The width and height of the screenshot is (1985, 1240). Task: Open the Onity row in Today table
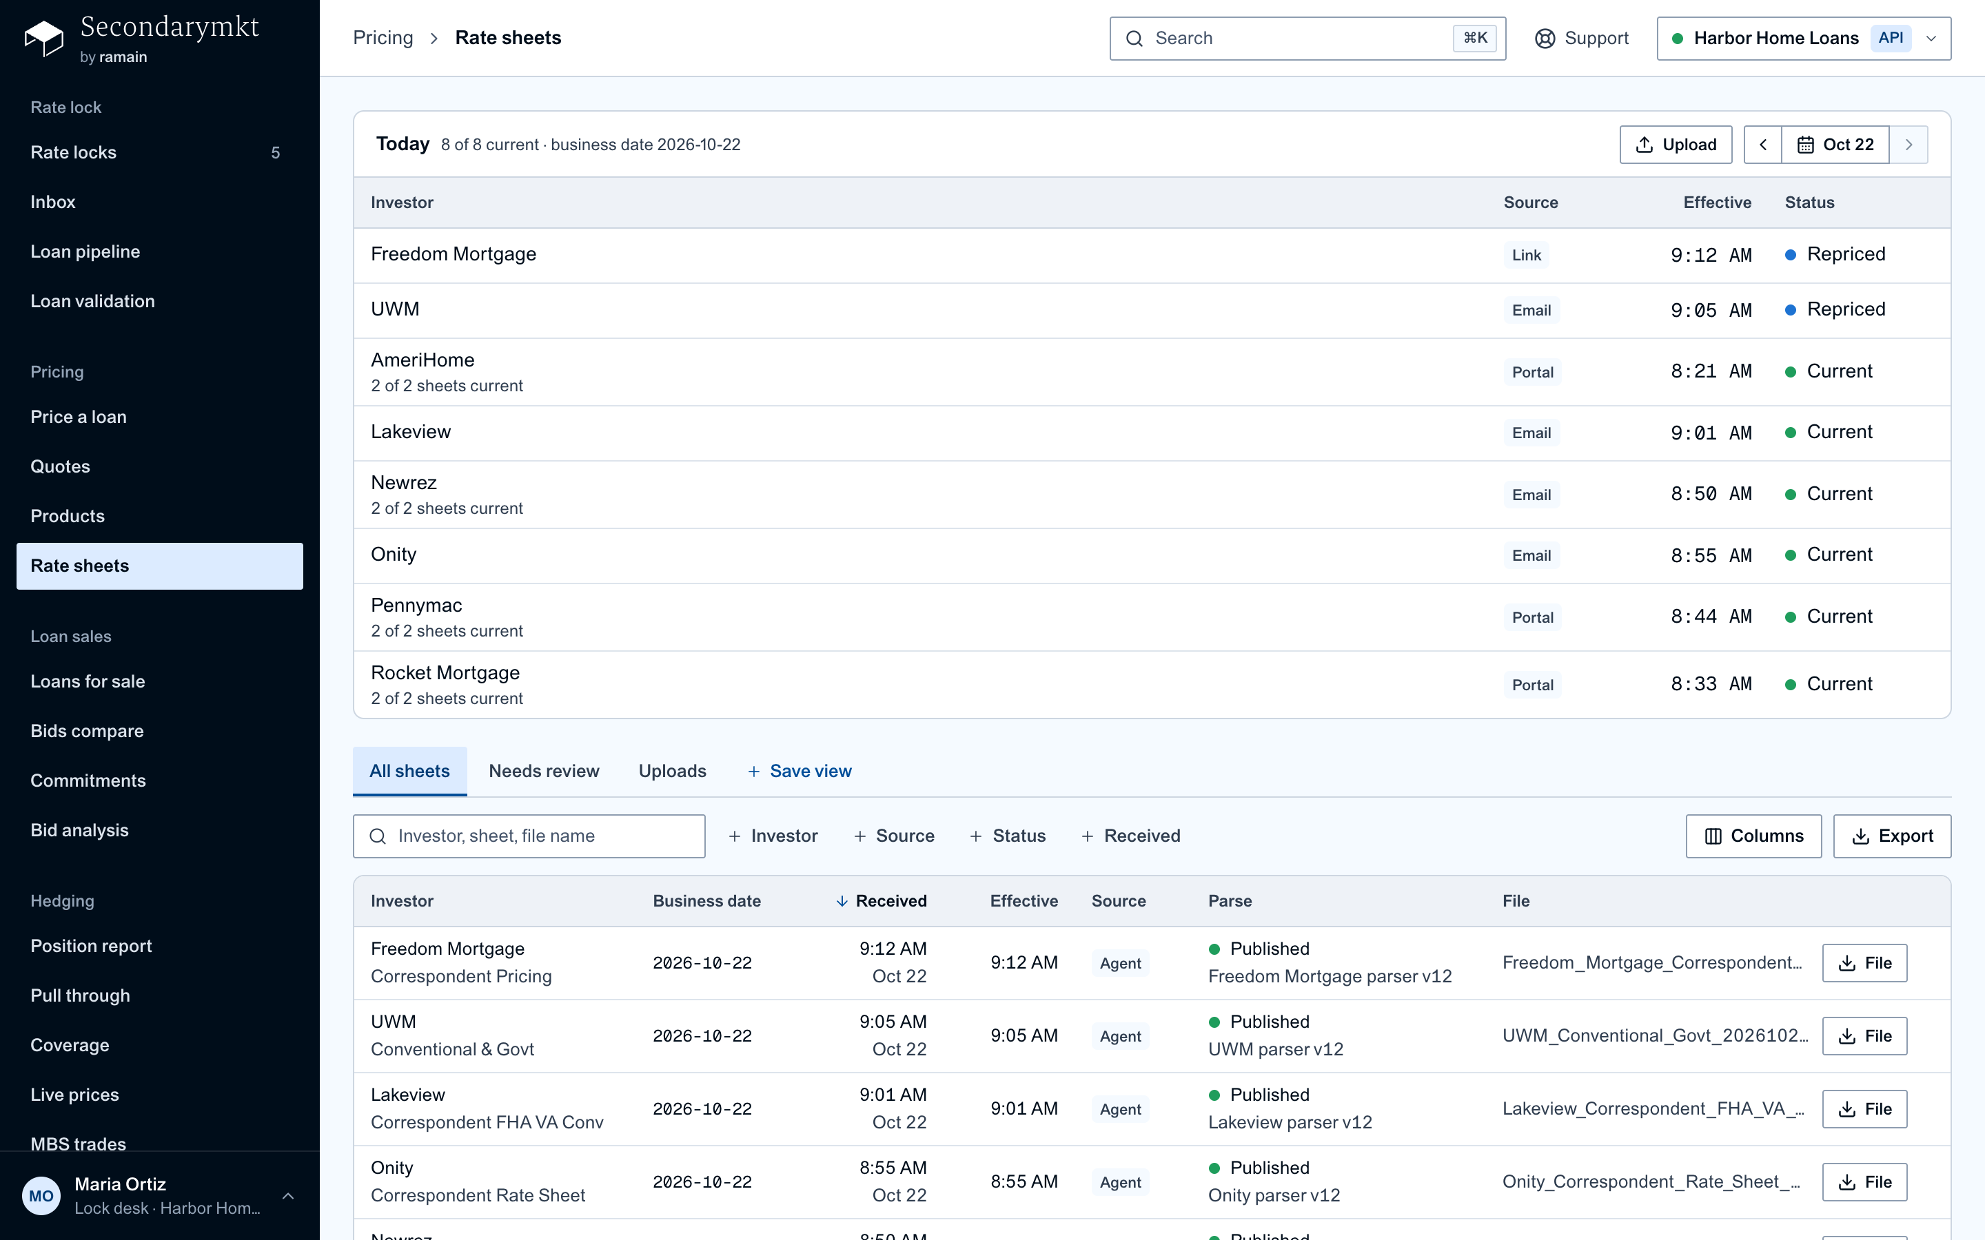[1152, 555]
